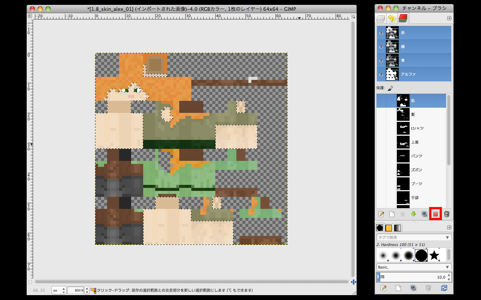The height and width of the screenshot is (300, 481).
Task: Raise the selected channel
Action: (403, 214)
